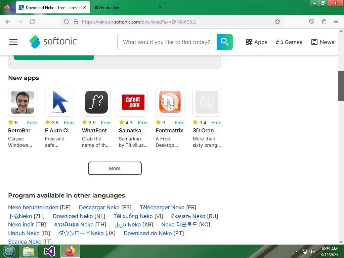Open the volume speaker tray icon

coord(312,252)
